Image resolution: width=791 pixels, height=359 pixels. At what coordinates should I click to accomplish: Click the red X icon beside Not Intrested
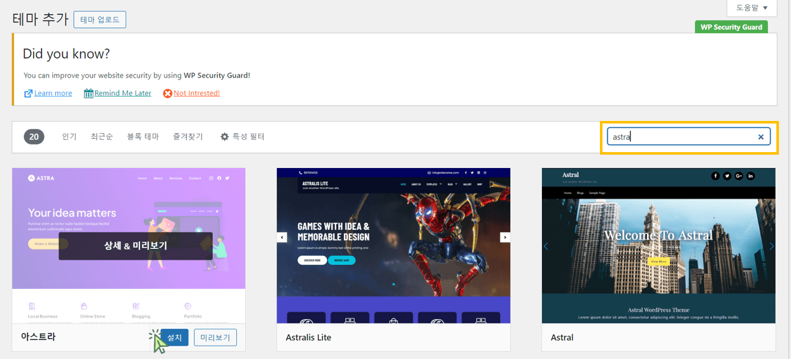167,94
